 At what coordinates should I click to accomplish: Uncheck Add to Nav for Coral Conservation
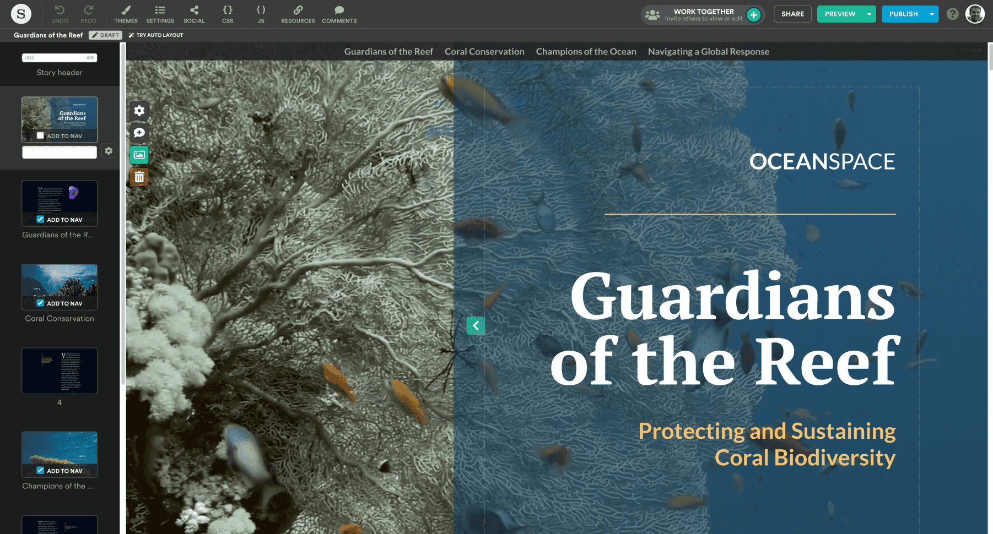[x=40, y=303]
